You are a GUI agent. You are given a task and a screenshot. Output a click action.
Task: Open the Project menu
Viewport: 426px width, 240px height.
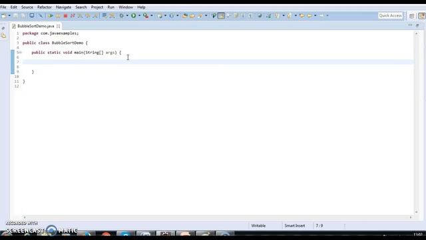click(x=97, y=7)
